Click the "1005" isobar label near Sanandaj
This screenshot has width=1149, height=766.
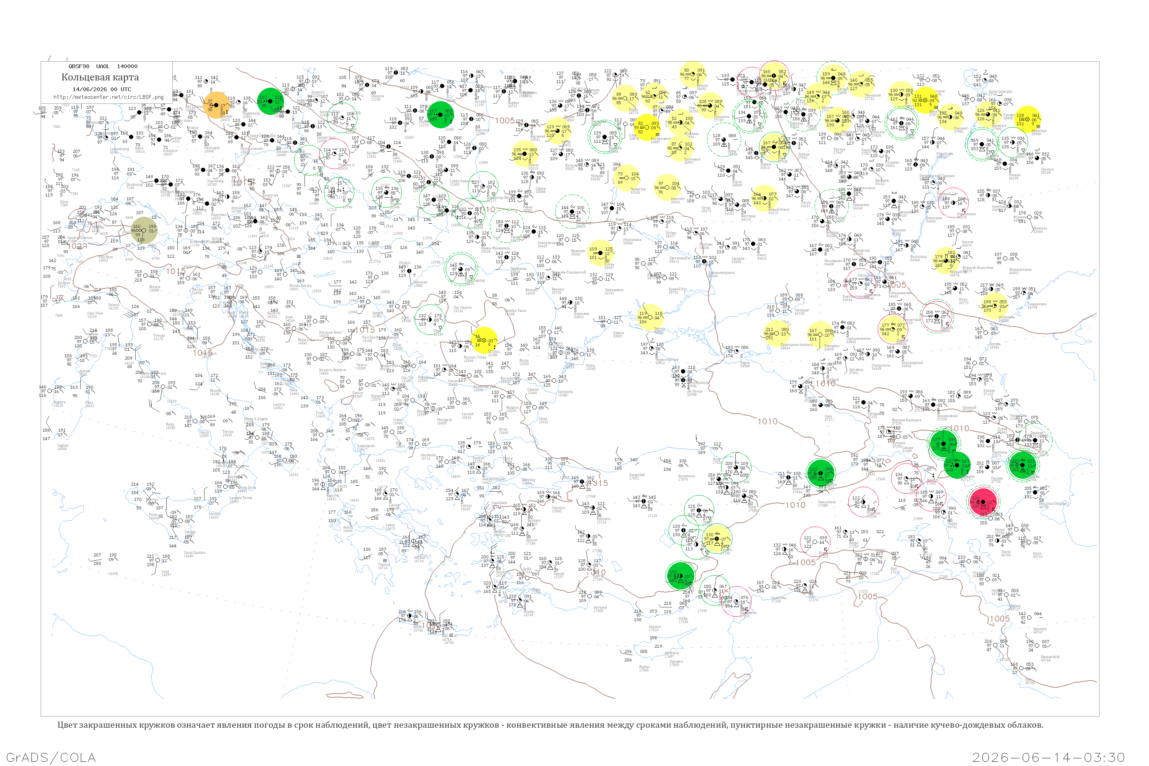pos(1000,619)
